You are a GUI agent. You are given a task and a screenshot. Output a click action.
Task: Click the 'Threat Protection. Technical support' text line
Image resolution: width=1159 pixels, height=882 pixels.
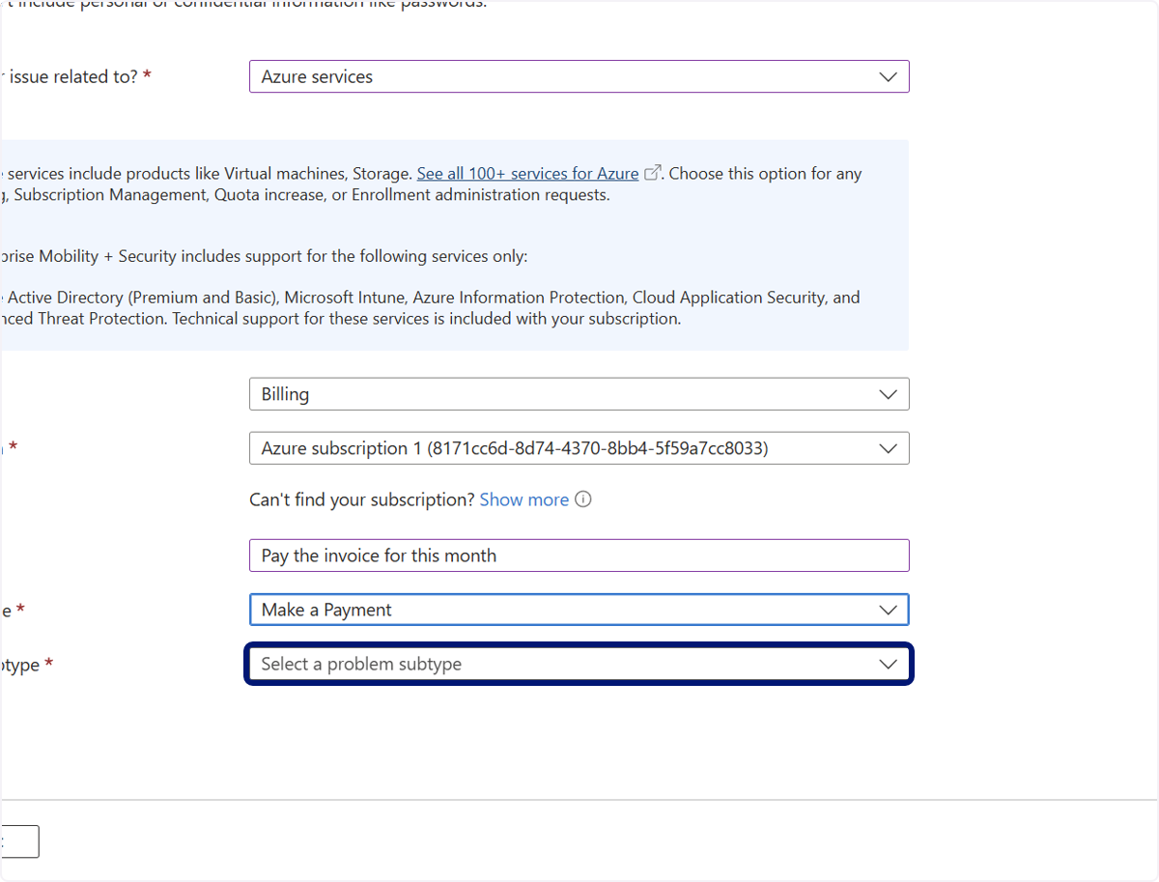click(341, 319)
